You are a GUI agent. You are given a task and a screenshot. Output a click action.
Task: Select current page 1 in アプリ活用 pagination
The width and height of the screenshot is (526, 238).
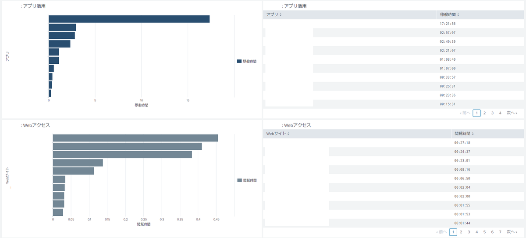(x=476, y=113)
